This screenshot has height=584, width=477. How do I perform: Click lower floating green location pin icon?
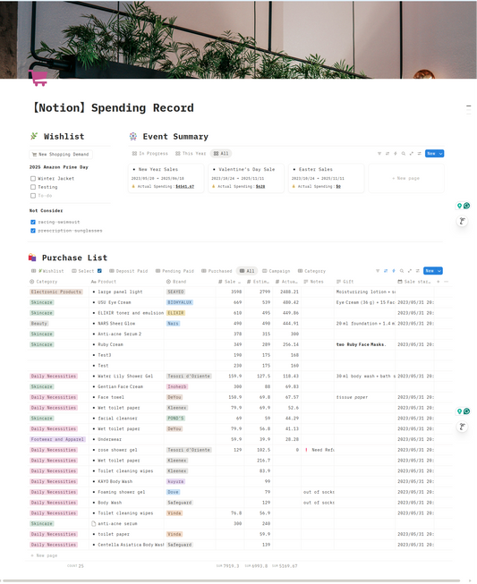[459, 411]
